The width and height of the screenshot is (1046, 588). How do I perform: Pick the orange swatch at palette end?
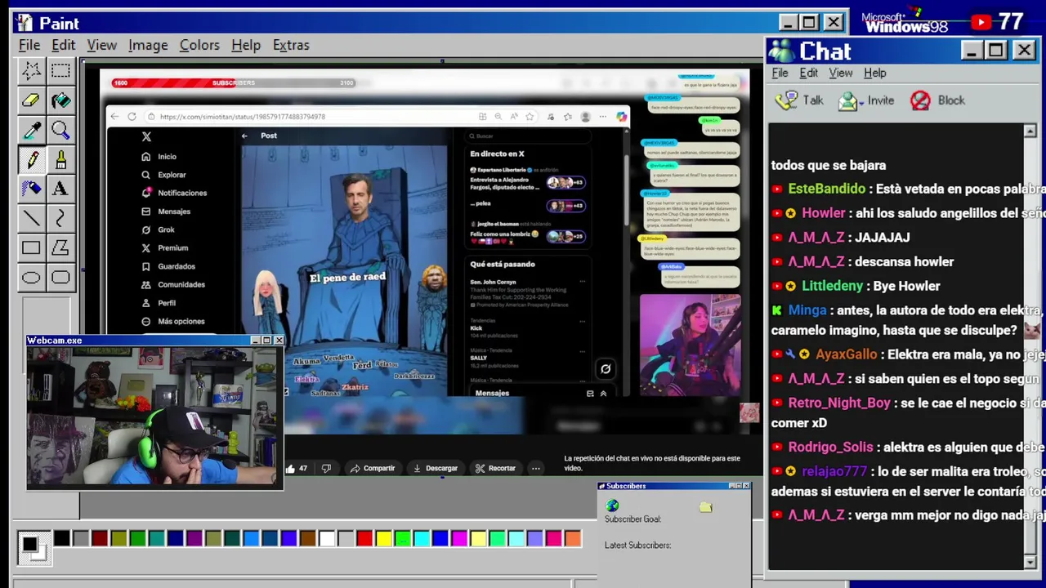[x=573, y=538]
